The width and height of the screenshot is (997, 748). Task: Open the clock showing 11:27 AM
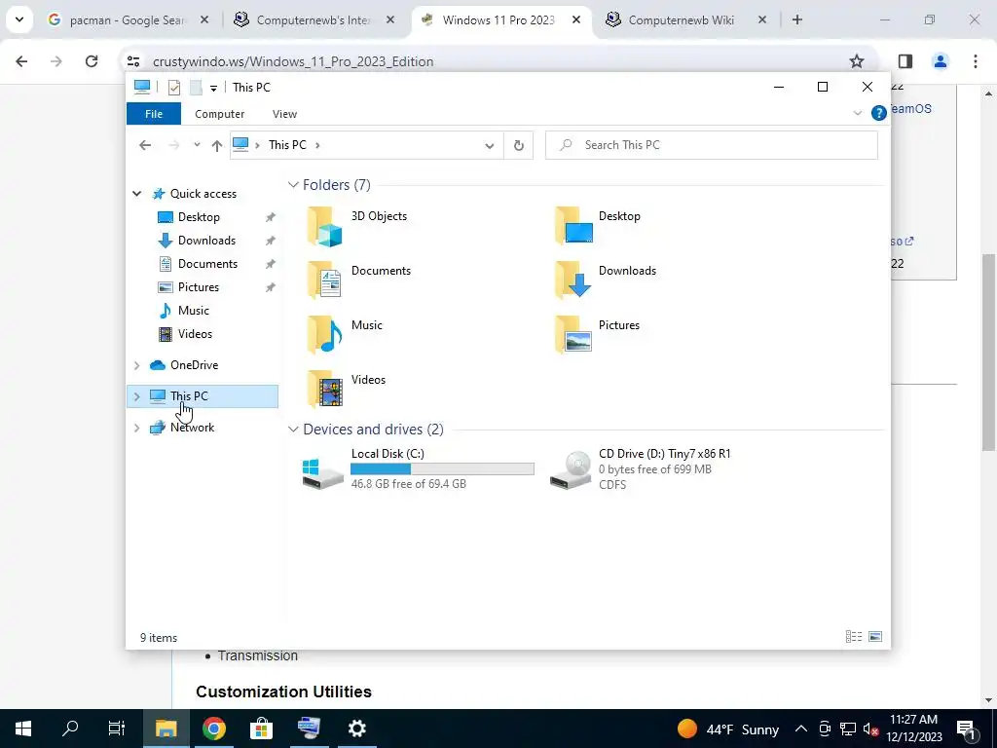(913, 729)
